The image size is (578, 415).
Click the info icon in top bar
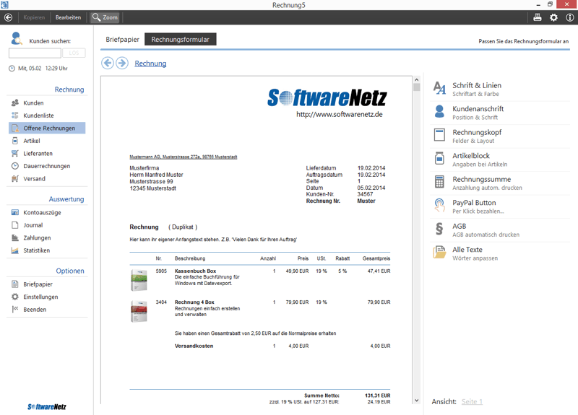pos(569,17)
